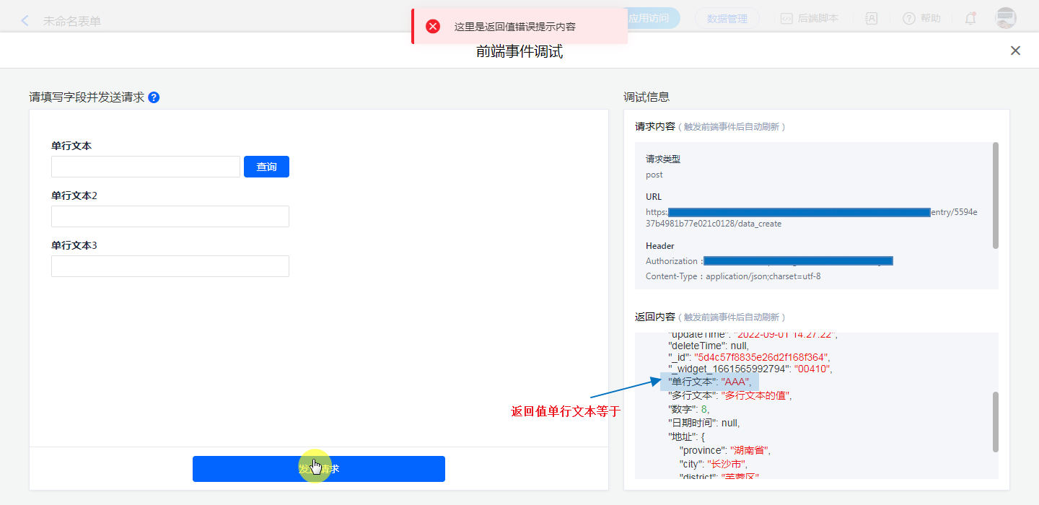Open the user avatar menu
This screenshot has height=505, width=1039.
1005,19
